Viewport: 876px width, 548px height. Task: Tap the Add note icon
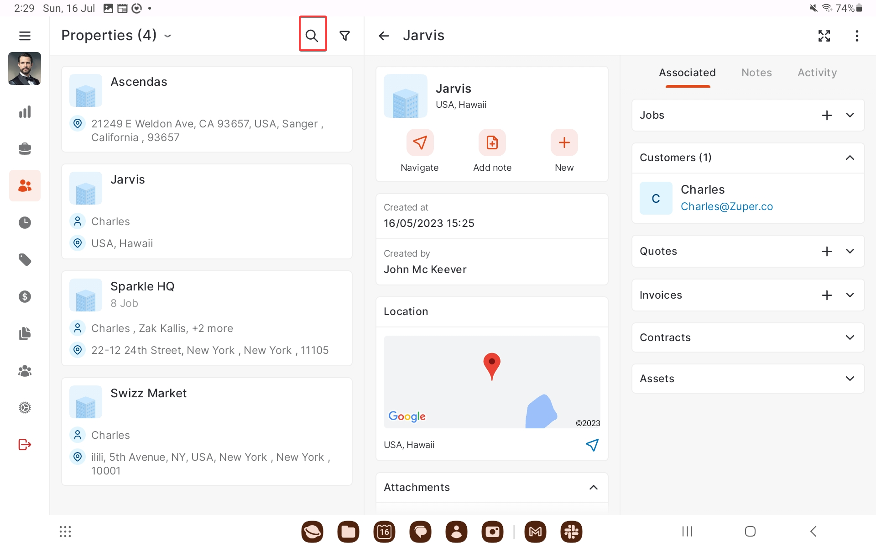(x=492, y=142)
